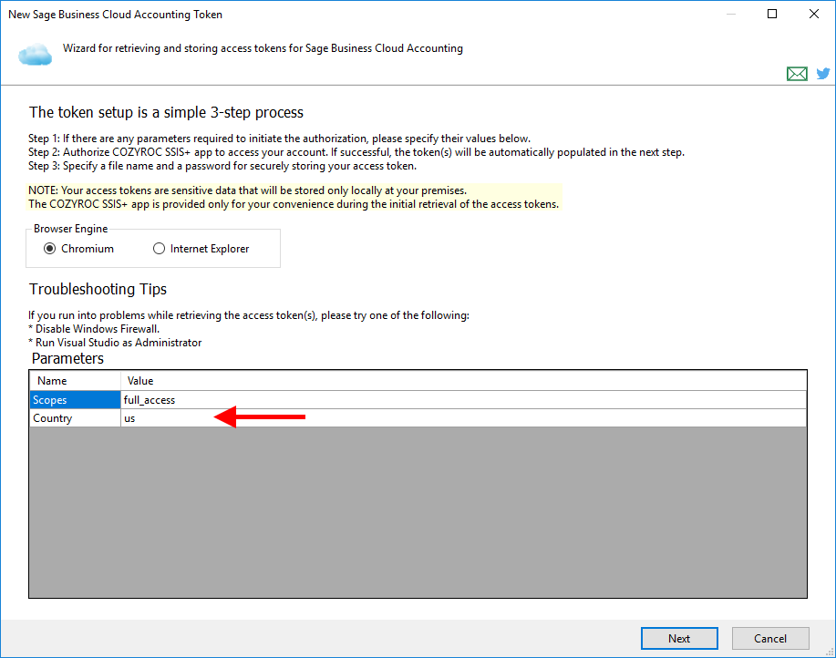Open the Twitter bird icon
The height and width of the screenshot is (658, 836).
[822, 74]
